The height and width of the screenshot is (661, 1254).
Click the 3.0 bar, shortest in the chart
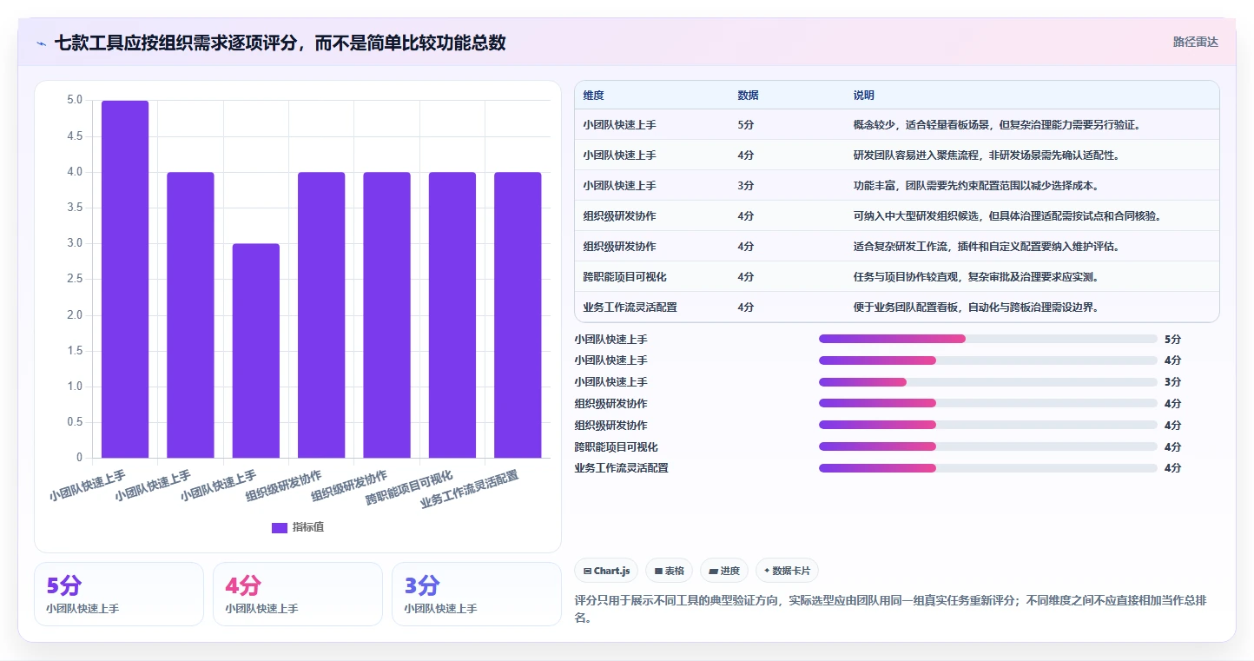tap(256, 351)
